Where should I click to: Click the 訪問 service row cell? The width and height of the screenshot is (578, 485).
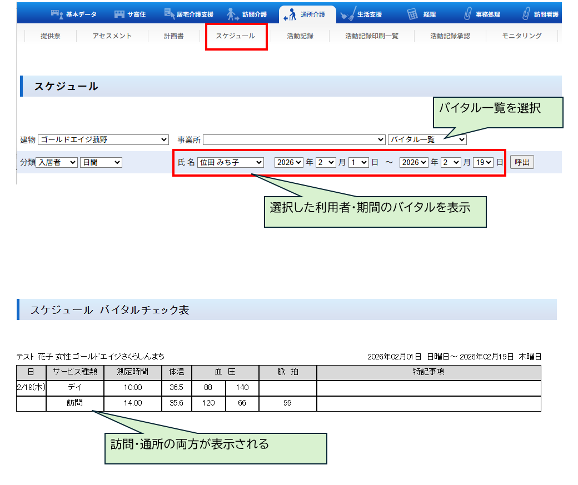pos(75,403)
